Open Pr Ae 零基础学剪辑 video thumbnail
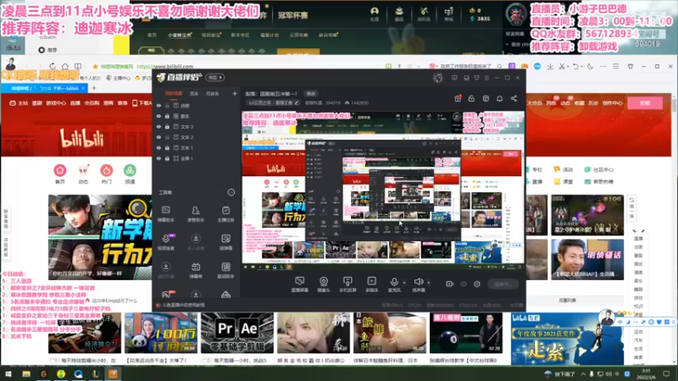678x381 pixels. 237,333
